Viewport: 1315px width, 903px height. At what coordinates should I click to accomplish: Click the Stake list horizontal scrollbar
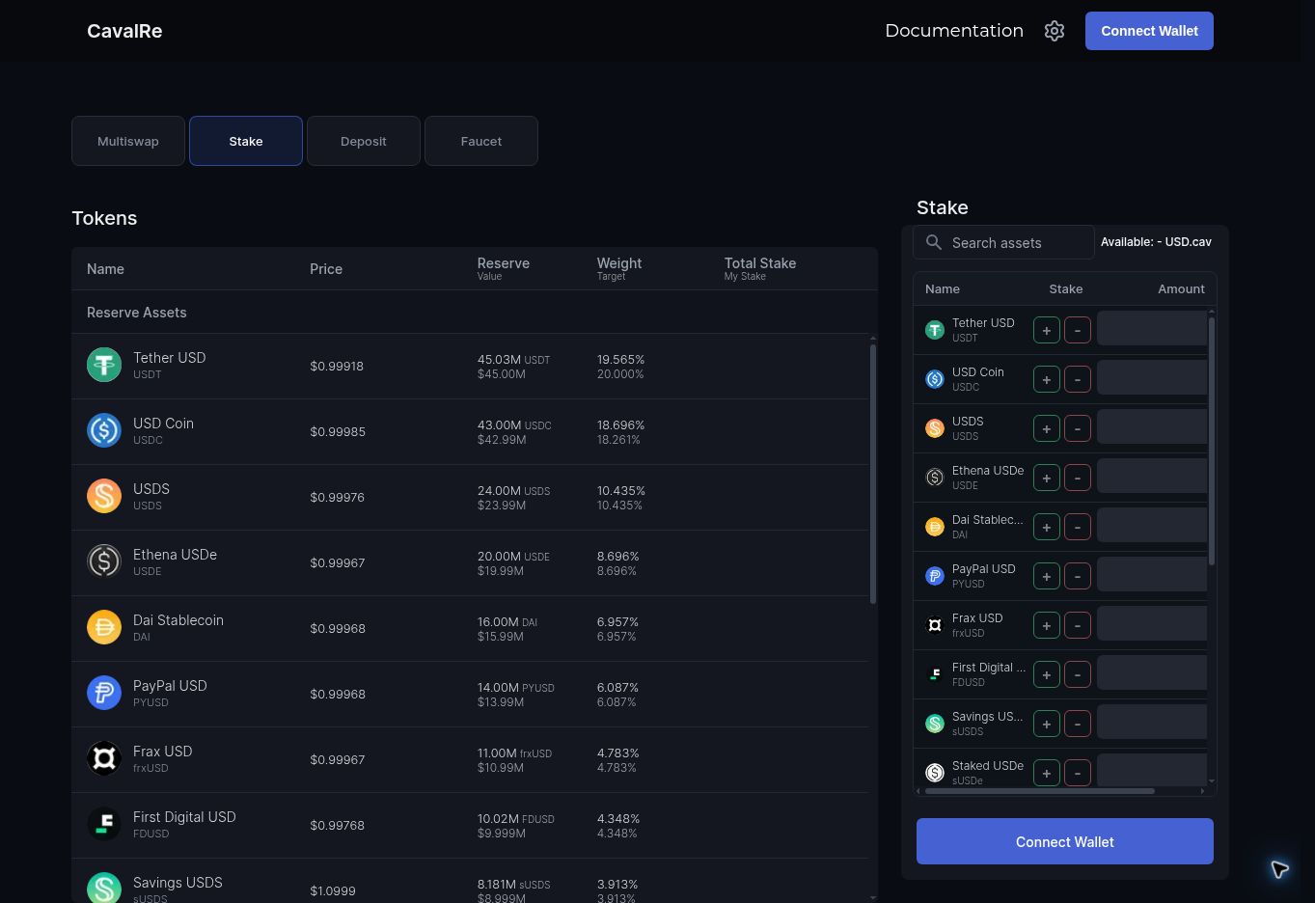pos(1040,791)
